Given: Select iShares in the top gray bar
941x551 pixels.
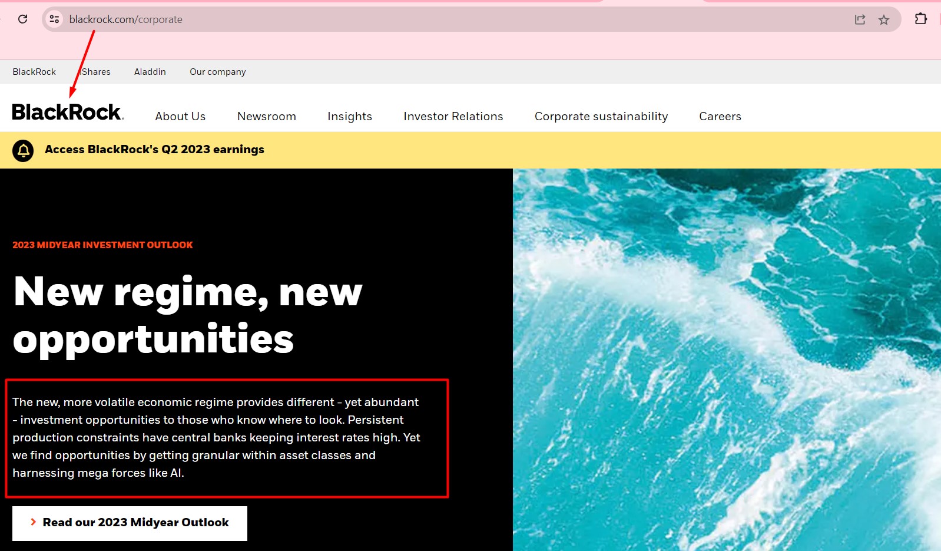Looking at the screenshot, I should 95,72.
